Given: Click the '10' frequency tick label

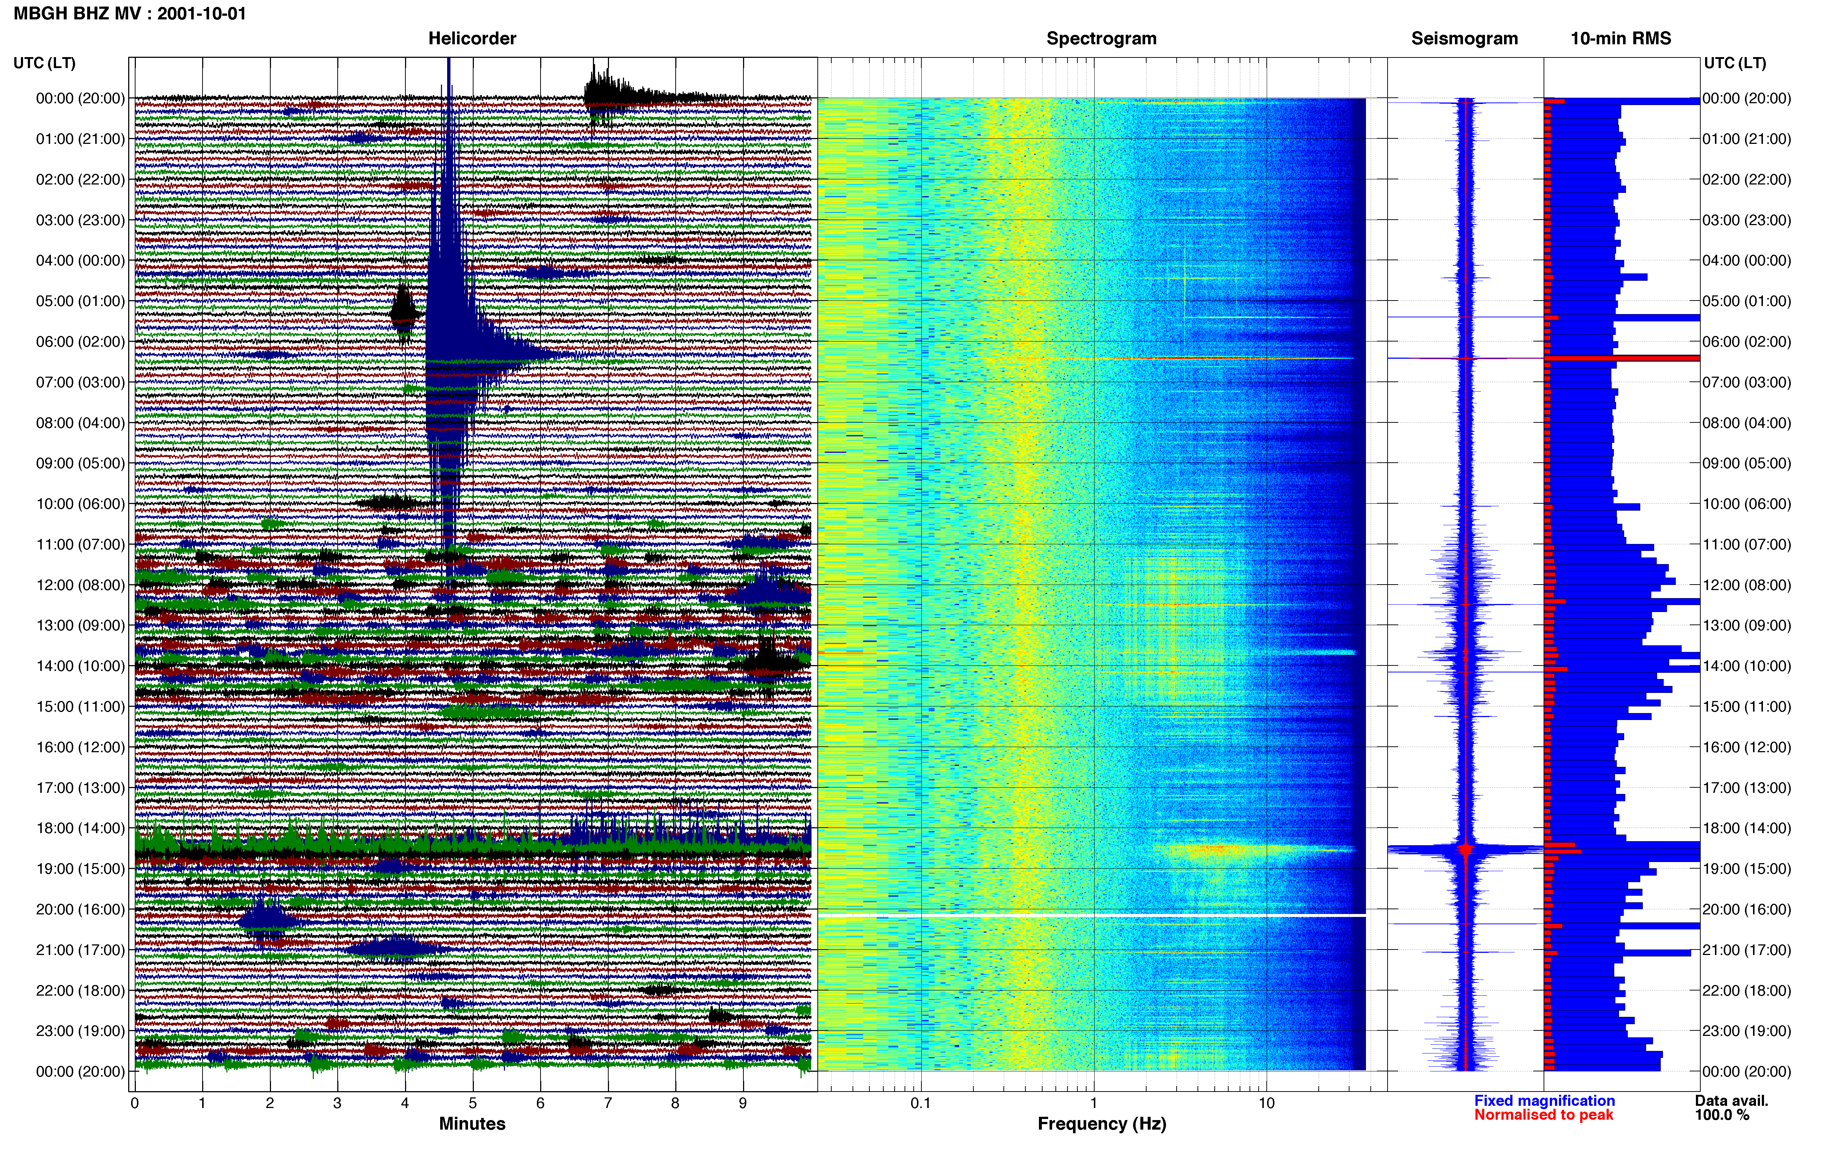Looking at the screenshot, I should [x=1266, y=1103].
